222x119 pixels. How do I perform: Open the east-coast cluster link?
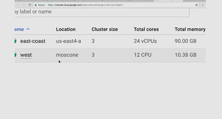pyautogui.click(x=33, y=41)
